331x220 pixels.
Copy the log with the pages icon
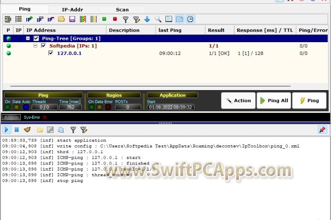[61, 130]
